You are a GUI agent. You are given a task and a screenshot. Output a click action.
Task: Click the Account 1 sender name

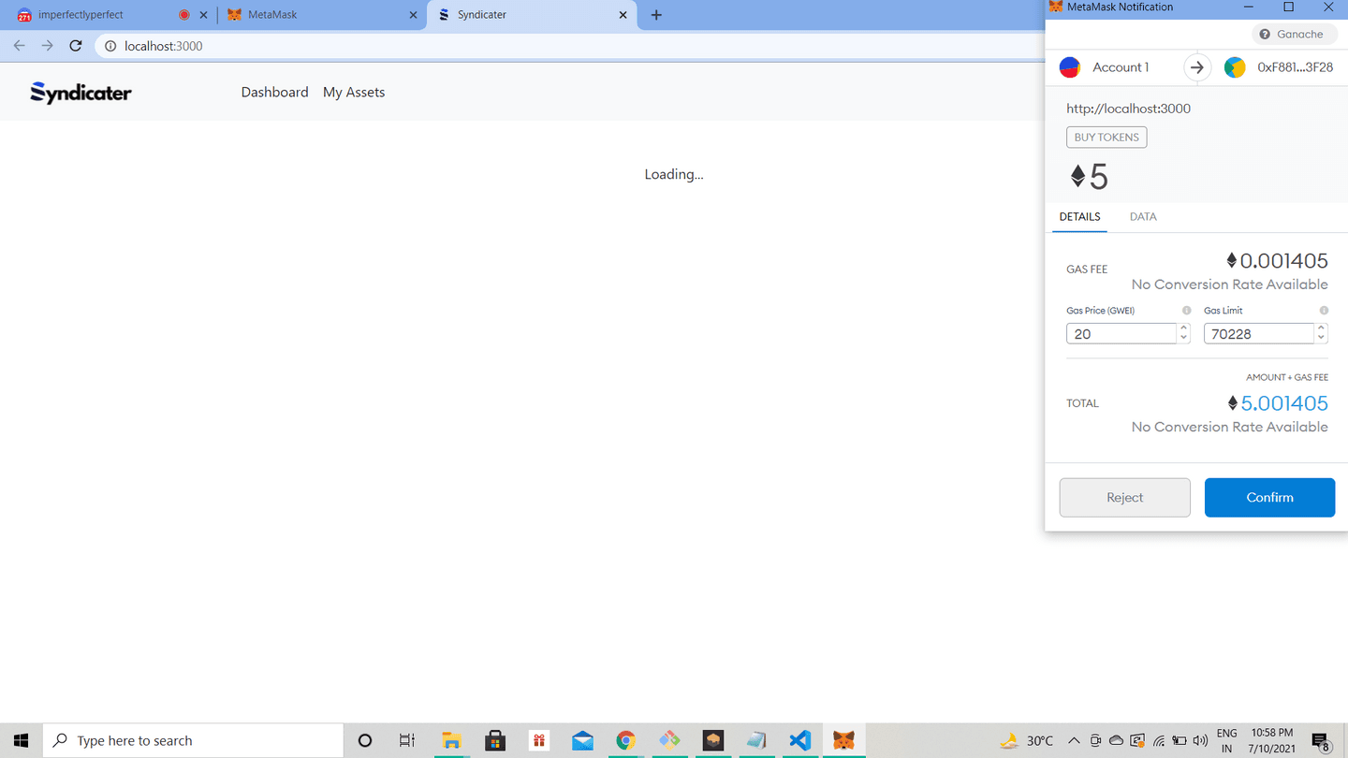1121,67
